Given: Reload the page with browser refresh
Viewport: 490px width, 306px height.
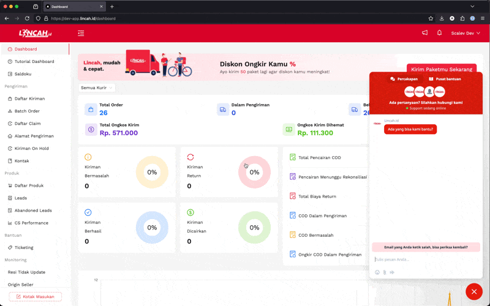Looking at the screenshot, I should (27, 18).
